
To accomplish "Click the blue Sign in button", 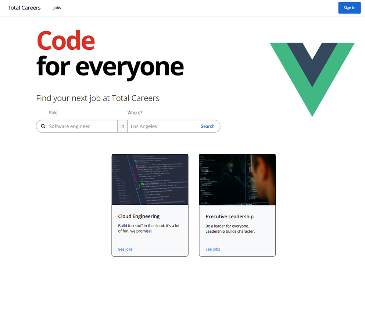I will coord(349,8).
